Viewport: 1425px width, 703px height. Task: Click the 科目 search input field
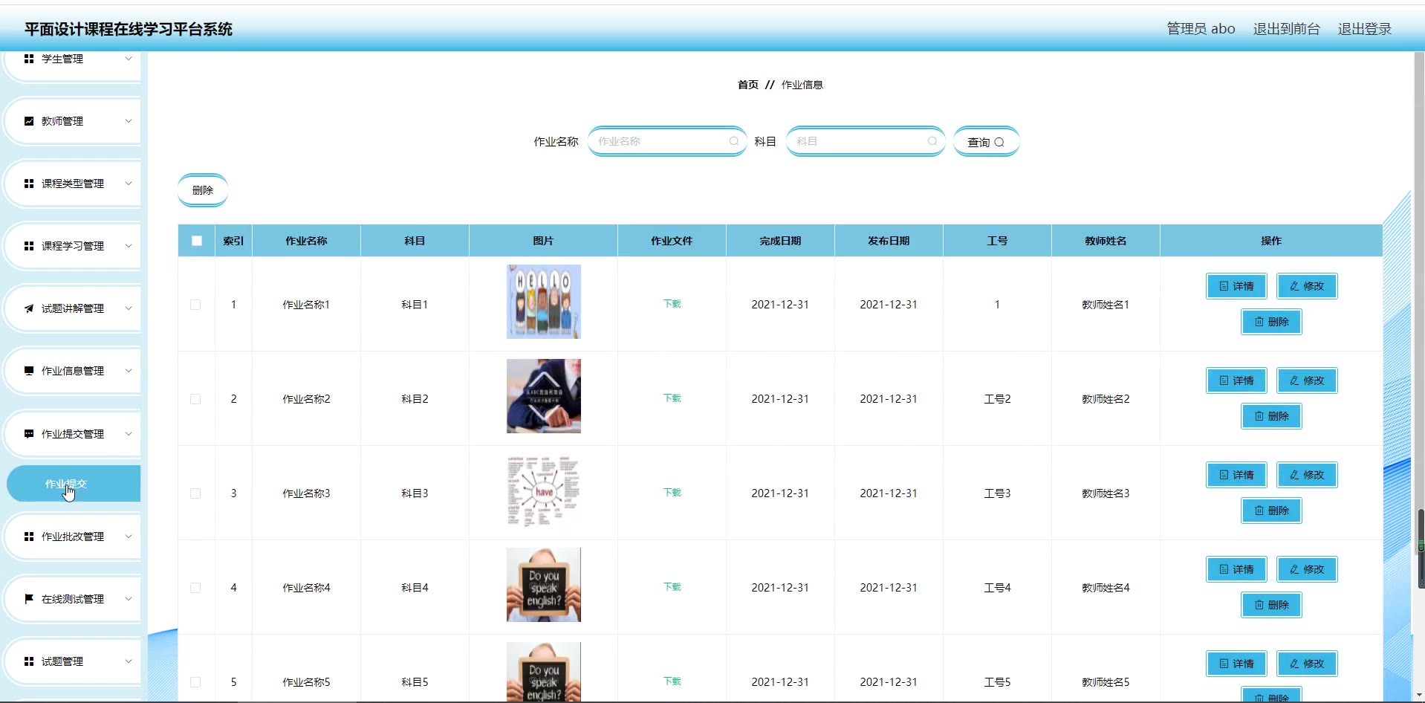[x=866, y=141]
